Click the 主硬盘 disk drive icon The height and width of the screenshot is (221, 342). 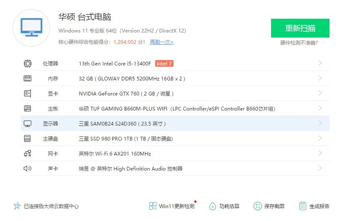27,138
